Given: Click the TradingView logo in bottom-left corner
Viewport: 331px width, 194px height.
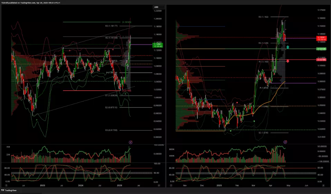Looking at the screenshot, I should coord(10,191).
